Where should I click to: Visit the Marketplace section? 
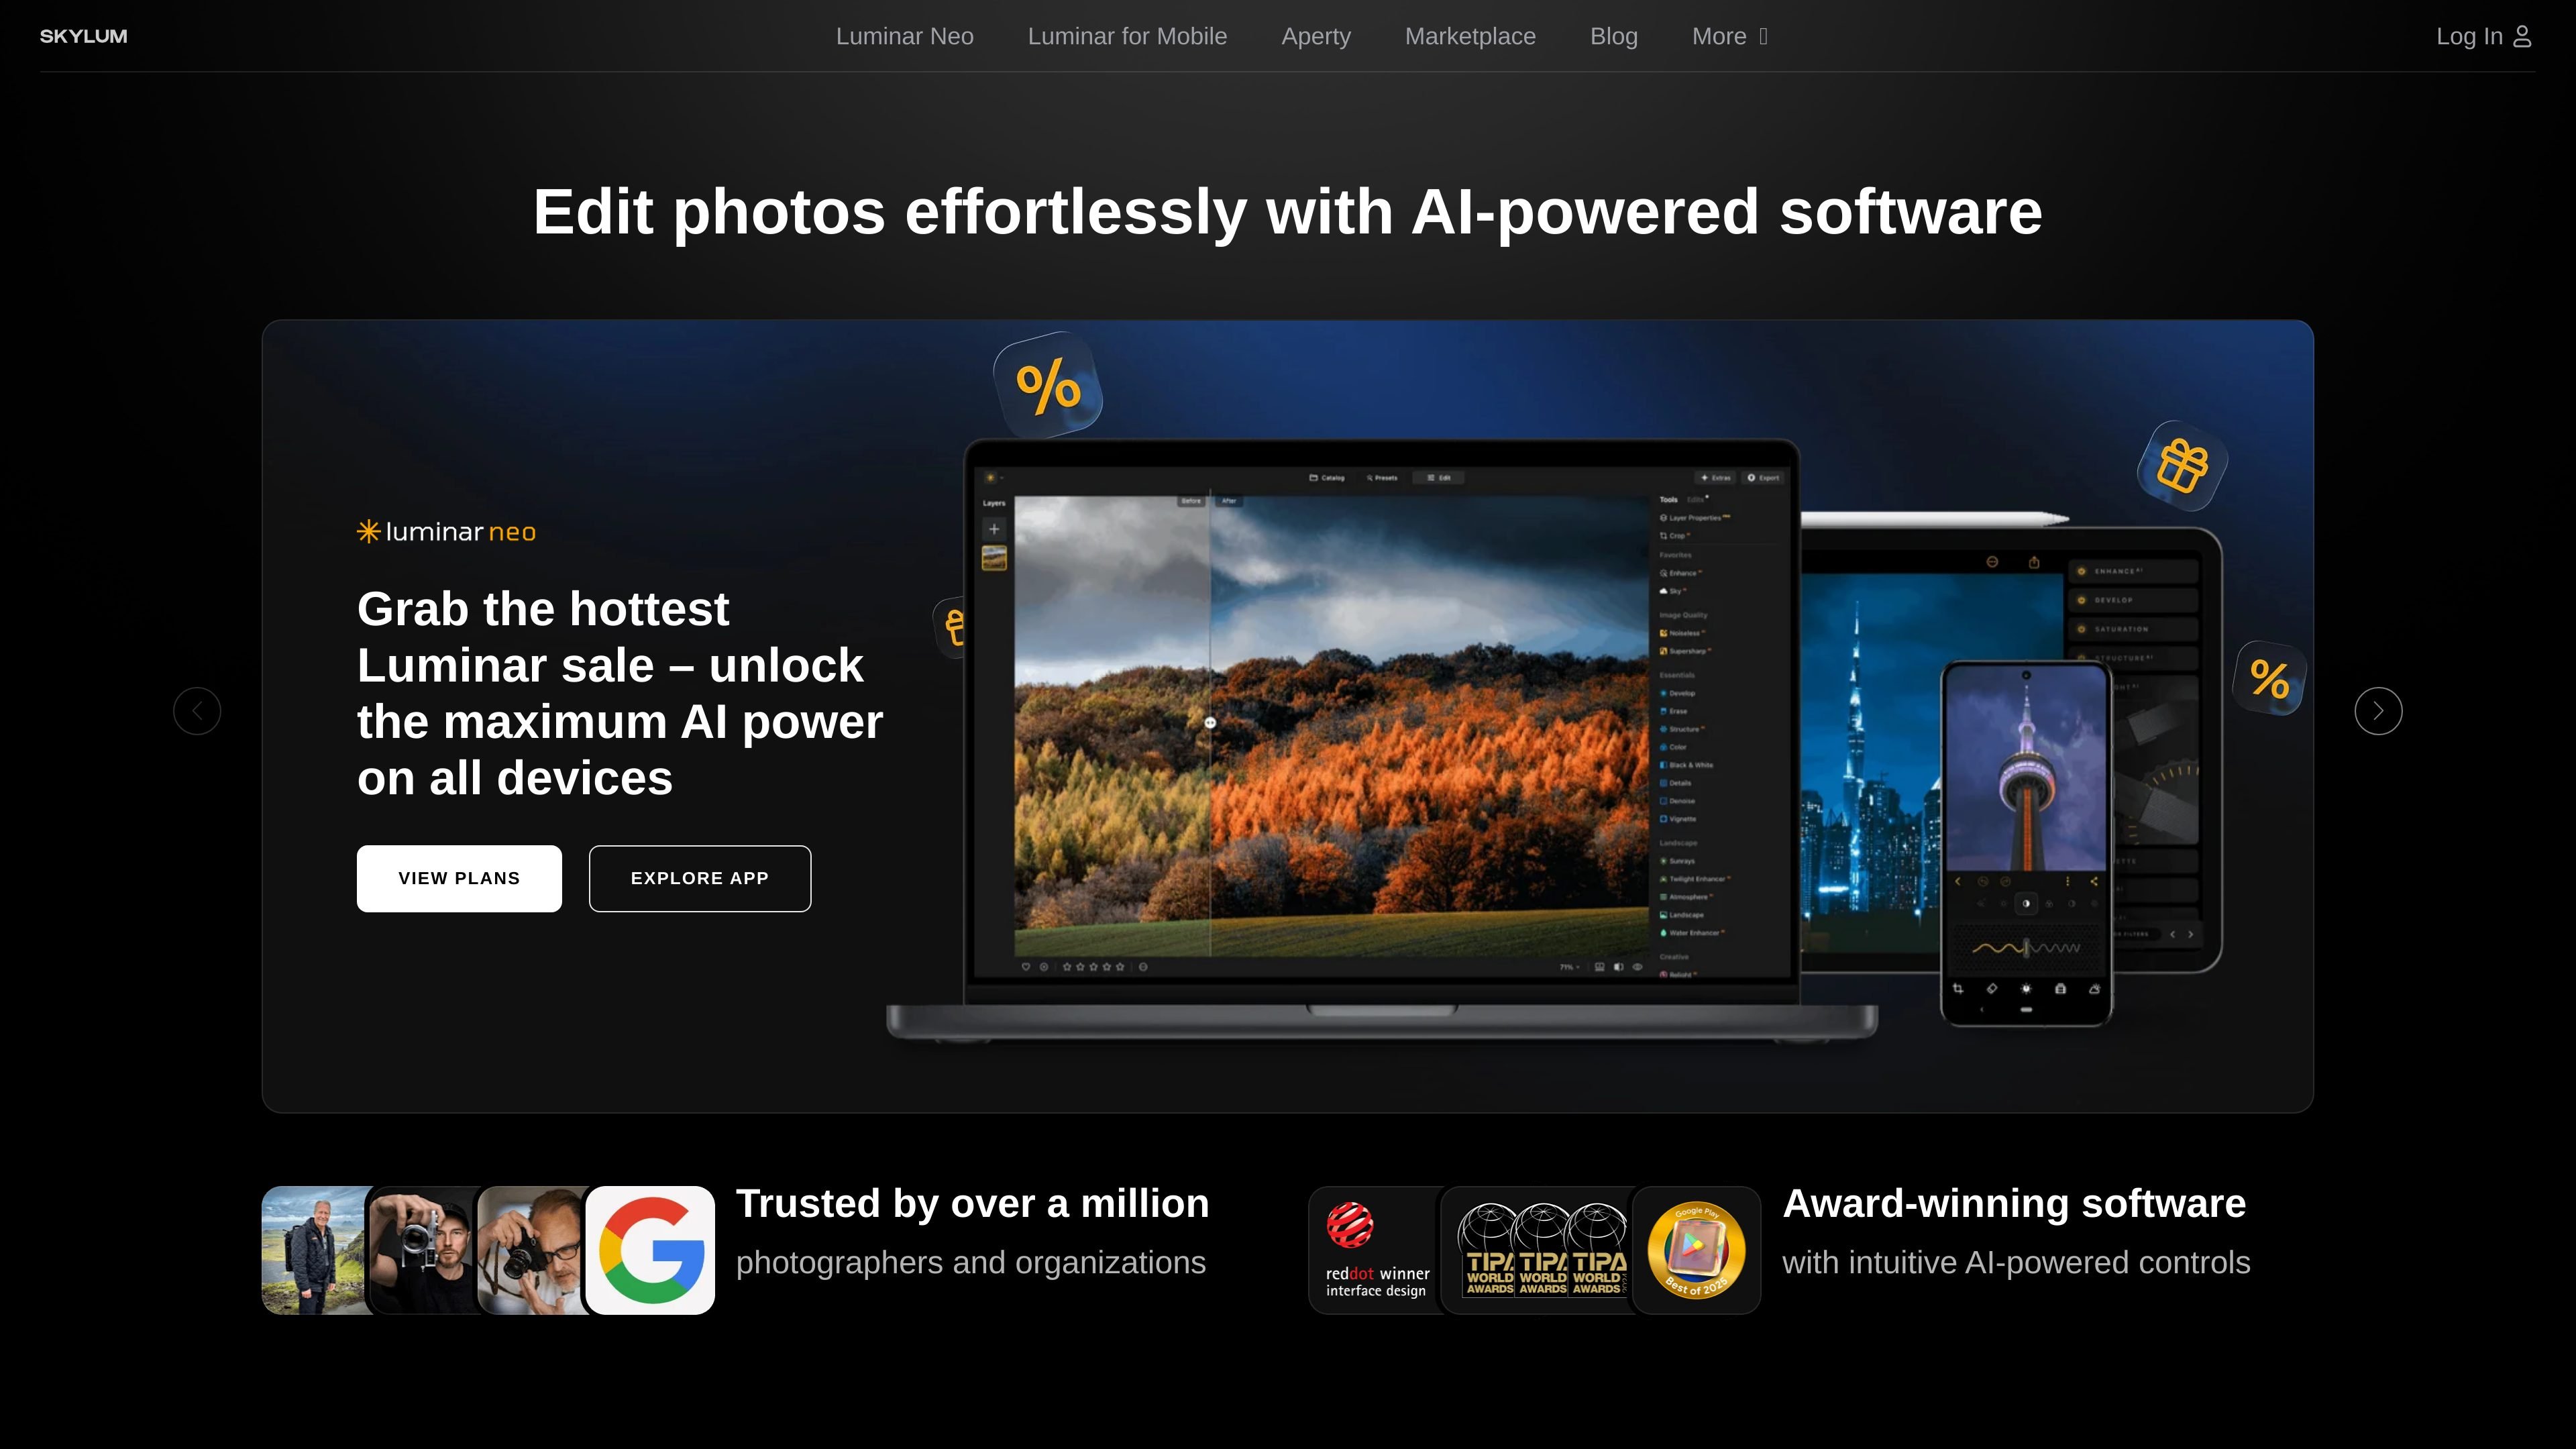[x=1470, y=36]
